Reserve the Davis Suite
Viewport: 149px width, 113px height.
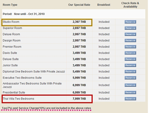tap(130, 53)
